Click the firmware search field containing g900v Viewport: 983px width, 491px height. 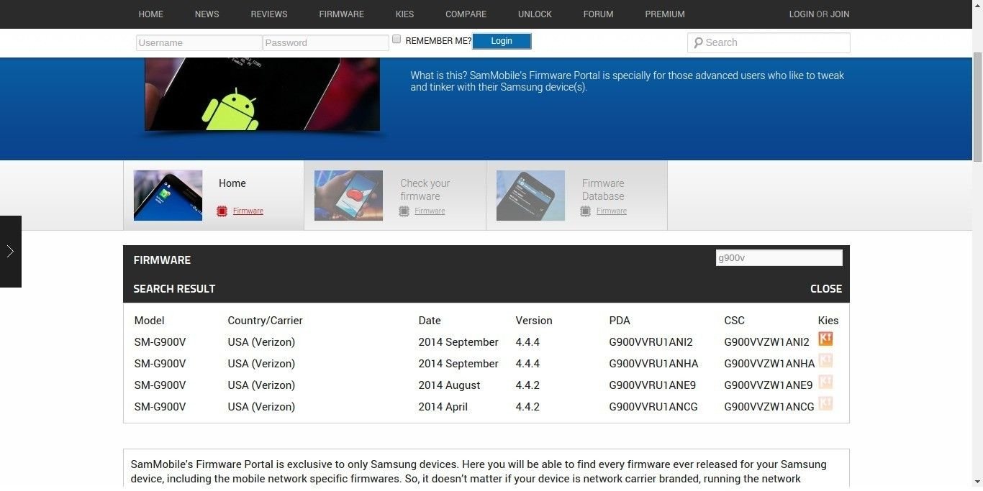(779, 258)
